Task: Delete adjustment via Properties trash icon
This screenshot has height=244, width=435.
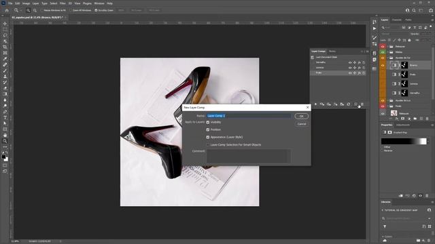Action: (x=427, y=196)
